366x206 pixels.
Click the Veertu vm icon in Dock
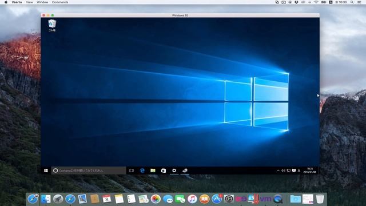(x=265, y=199)
